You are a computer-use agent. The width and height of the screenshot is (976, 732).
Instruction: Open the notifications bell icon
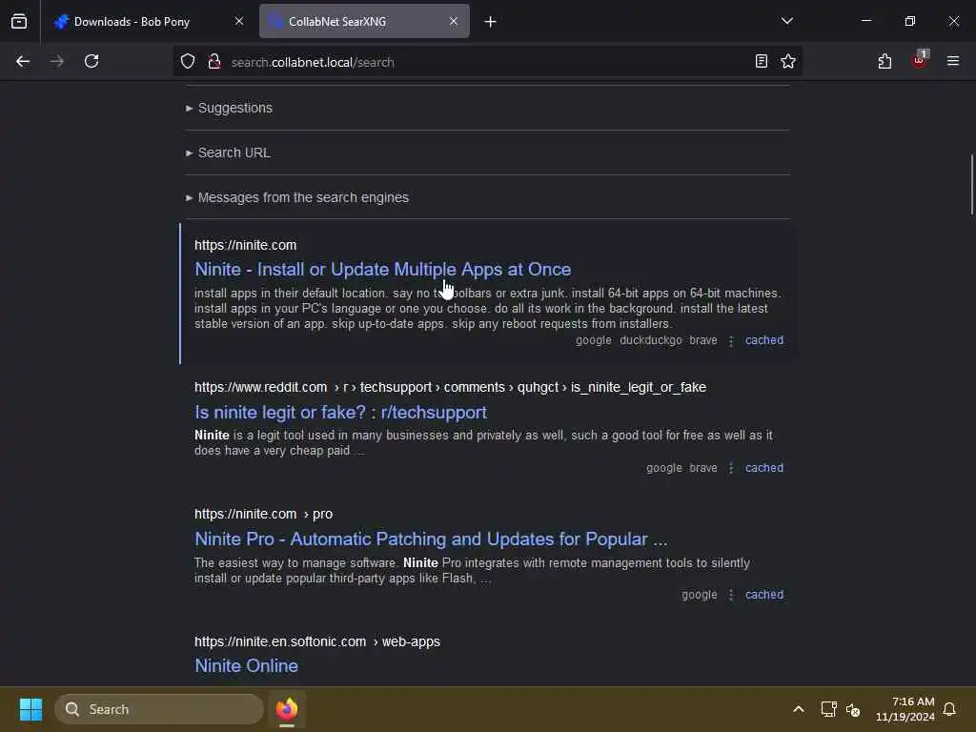coord(950,709)
